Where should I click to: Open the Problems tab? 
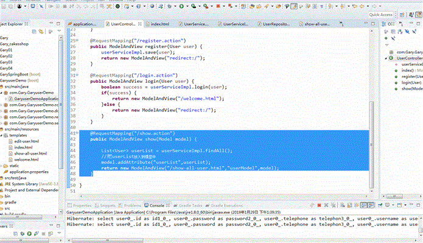(130, 205)
